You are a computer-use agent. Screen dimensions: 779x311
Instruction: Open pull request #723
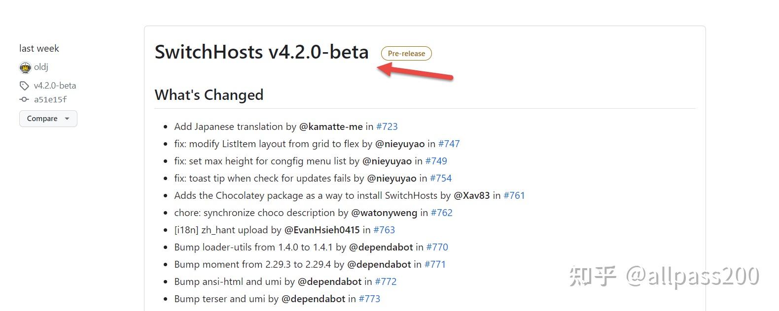pos(387,126)
